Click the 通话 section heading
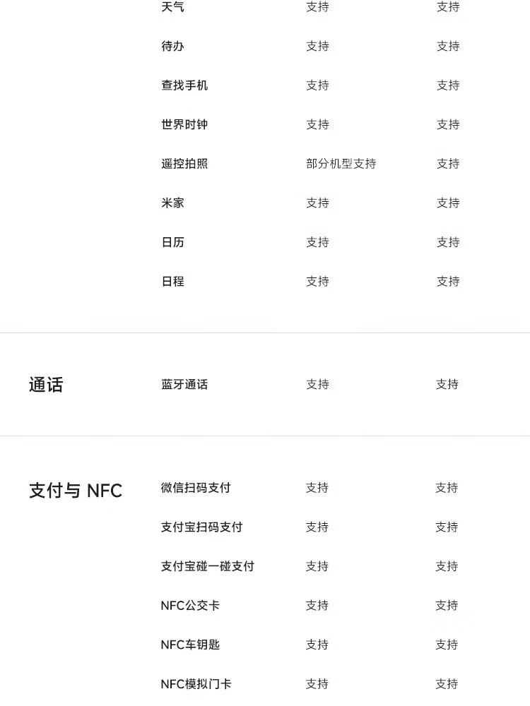Viewport: 530px width, 706px height. coord(46,385)
